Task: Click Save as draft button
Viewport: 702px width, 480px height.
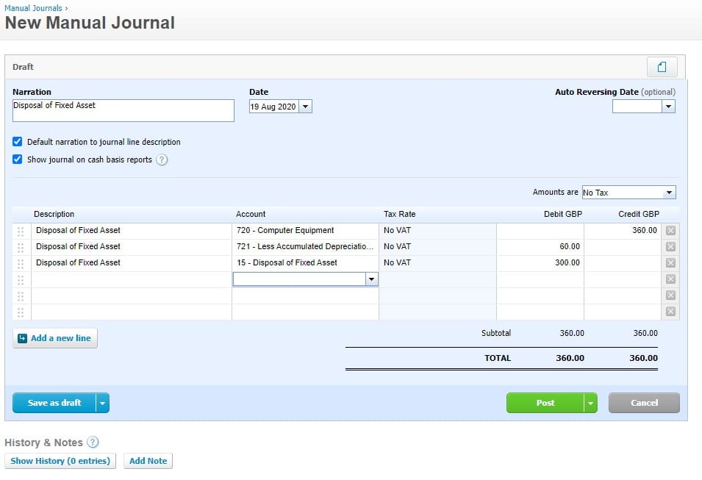Action: pyautogui.click(x=54, y=403)
